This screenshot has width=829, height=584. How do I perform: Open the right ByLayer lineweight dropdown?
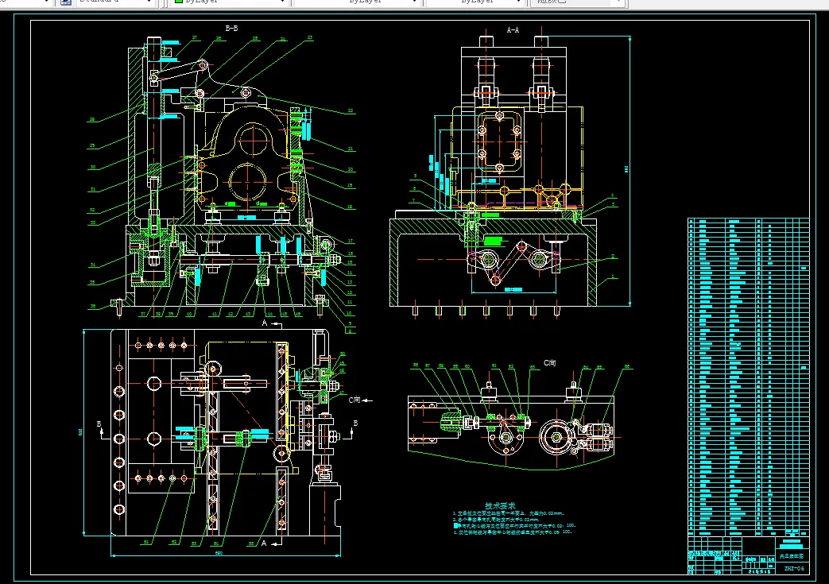click(475, 2)
